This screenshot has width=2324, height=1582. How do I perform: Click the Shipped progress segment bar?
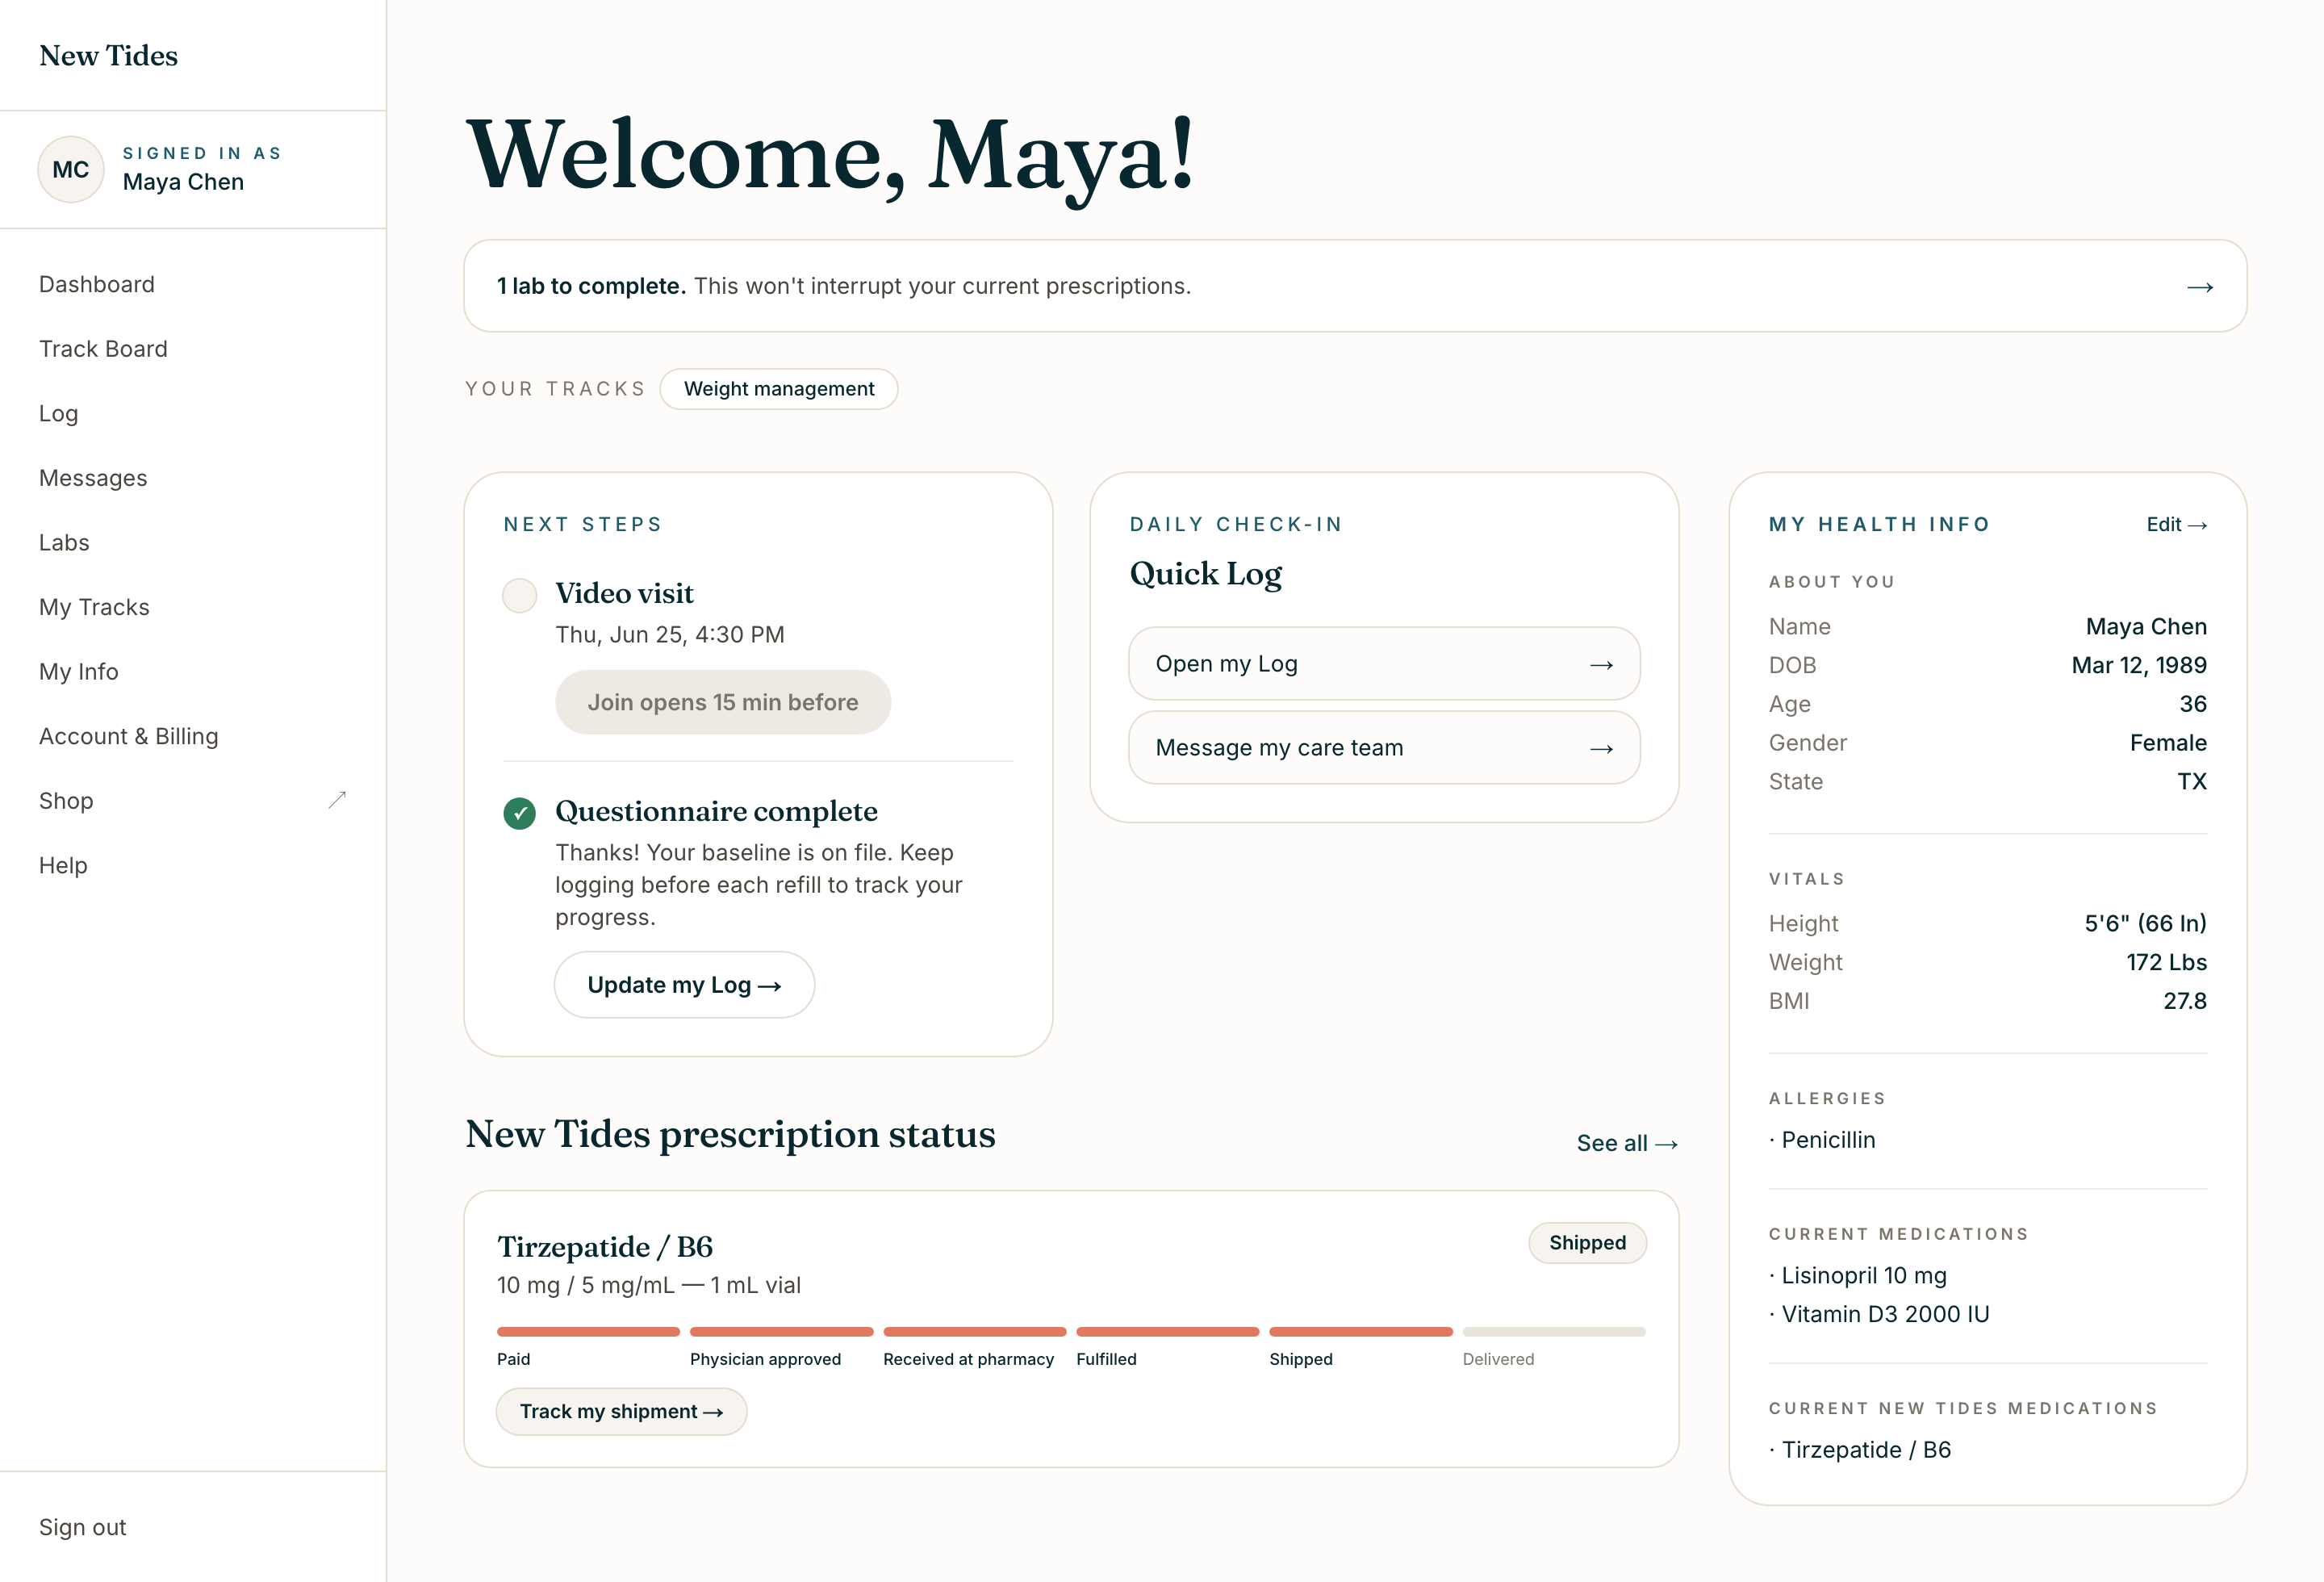point(1361,1332)
